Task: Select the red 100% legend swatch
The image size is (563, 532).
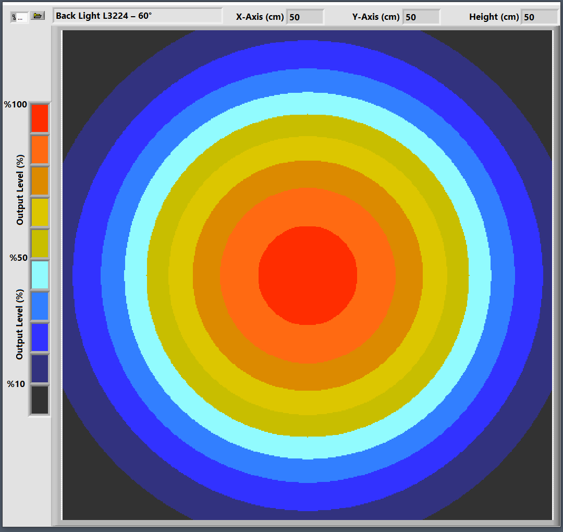Action: click(x=40, y=118)
